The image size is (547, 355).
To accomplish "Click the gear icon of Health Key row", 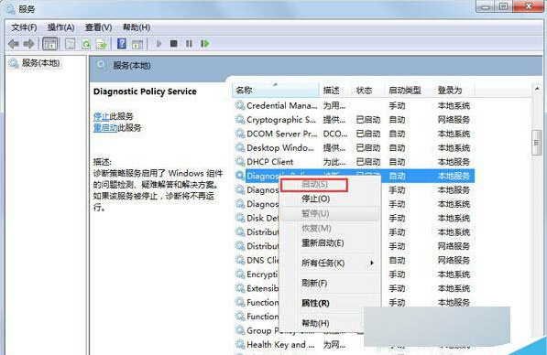I will point(240,345).
